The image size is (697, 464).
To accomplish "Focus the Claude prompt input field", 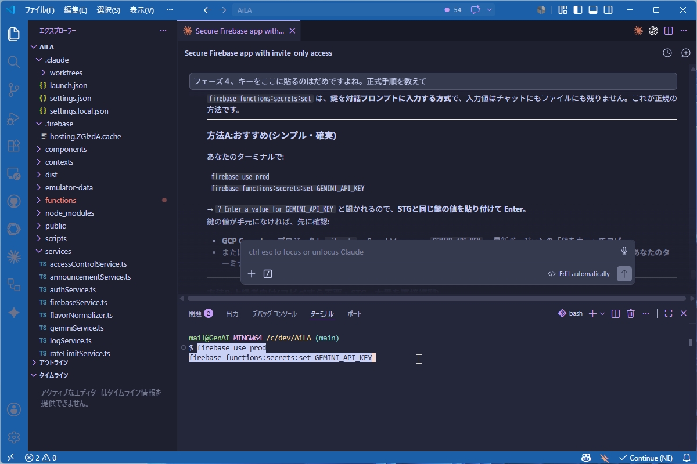I will pos(430,252).
